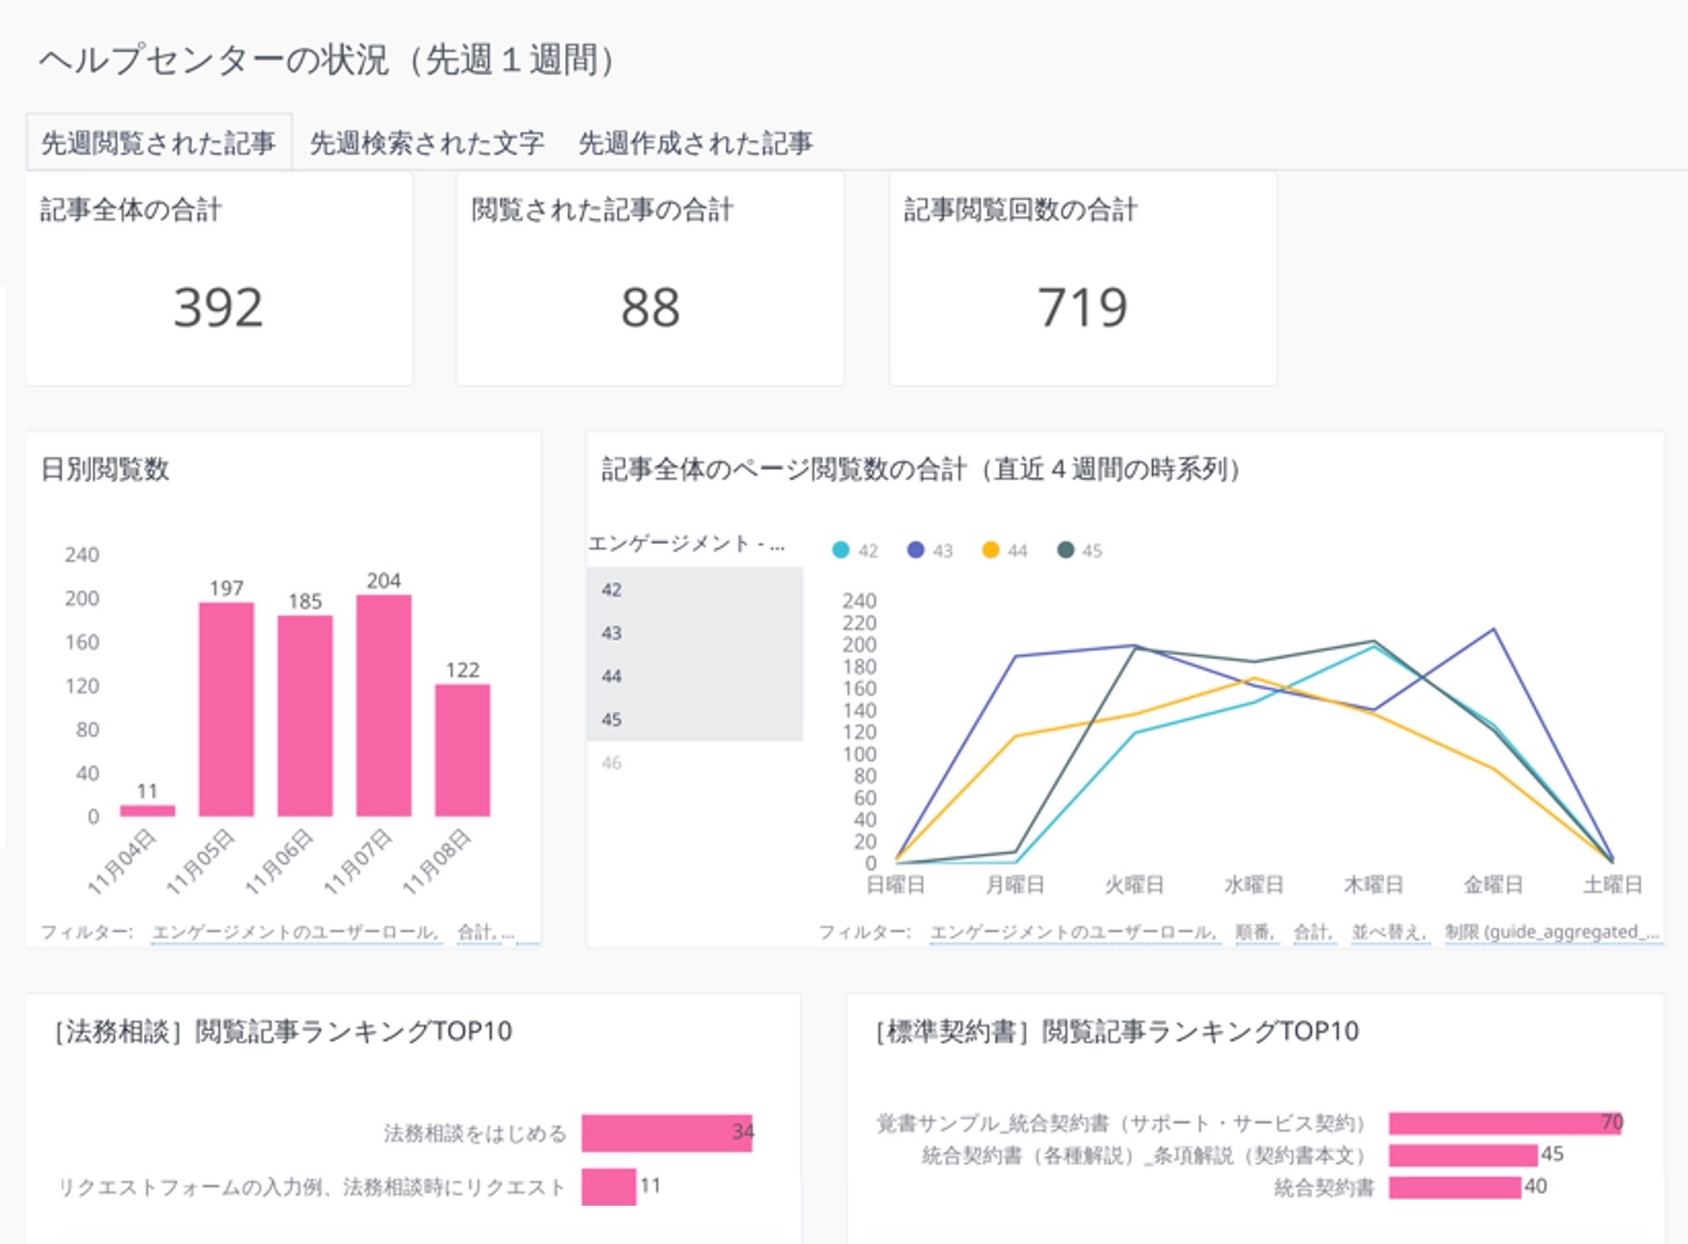The image size is (1688, 1244).
Task: Click the 水曜日 axis label on line chart
Action: click(x=1254, y=884)
